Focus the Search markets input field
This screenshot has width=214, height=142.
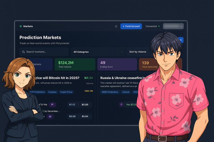point(44,52)
